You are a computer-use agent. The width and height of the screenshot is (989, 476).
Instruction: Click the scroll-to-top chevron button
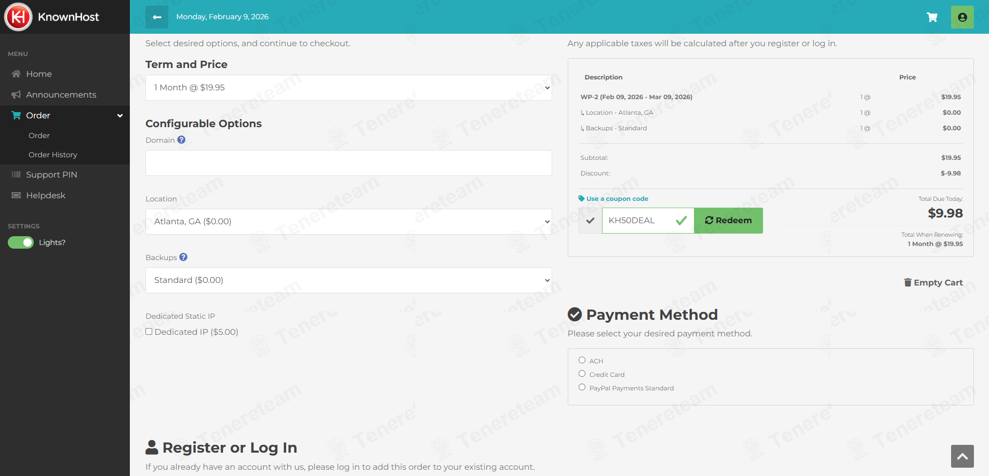click(962, 456)
